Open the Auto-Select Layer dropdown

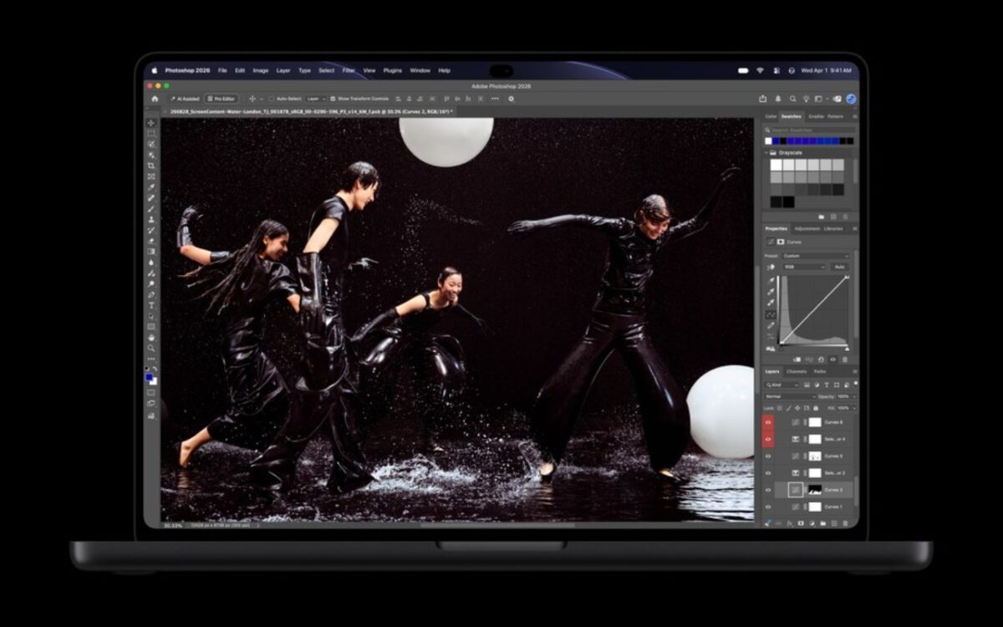click(x=316, y=99)
